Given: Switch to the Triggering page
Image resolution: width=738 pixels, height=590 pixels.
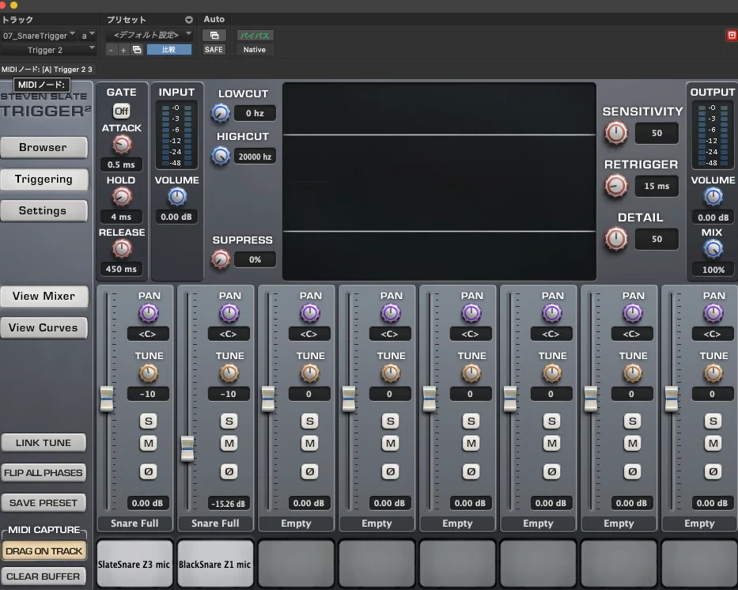Looking at the screenshot, I should click(x=44, y=180).
